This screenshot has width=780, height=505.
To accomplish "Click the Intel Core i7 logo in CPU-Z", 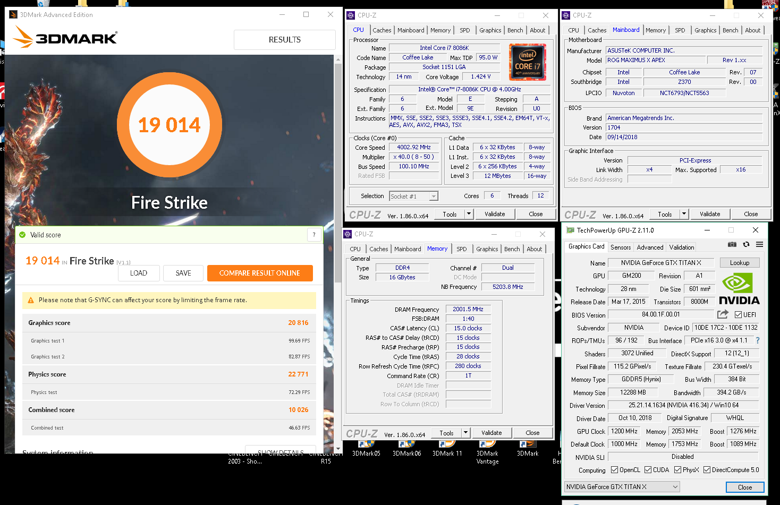I will point(528,62).
